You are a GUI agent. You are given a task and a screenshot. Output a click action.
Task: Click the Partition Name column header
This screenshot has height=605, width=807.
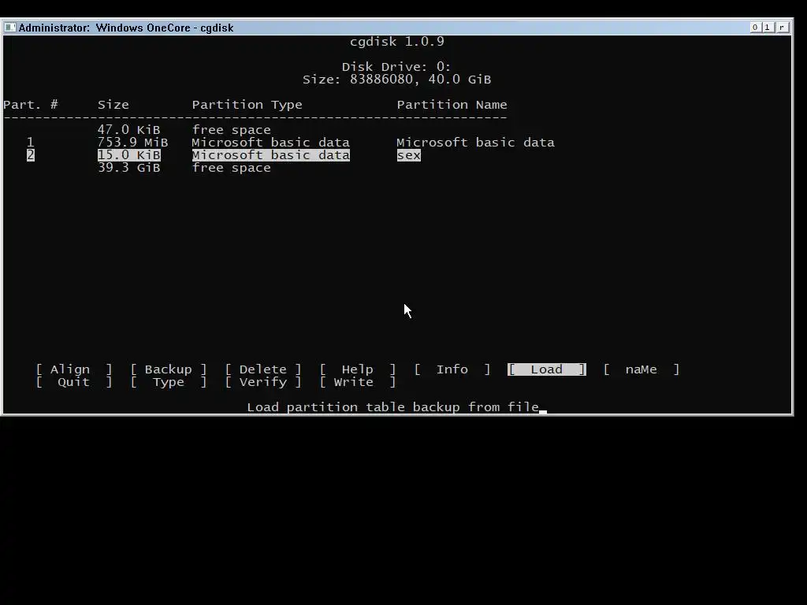[452, 105]
